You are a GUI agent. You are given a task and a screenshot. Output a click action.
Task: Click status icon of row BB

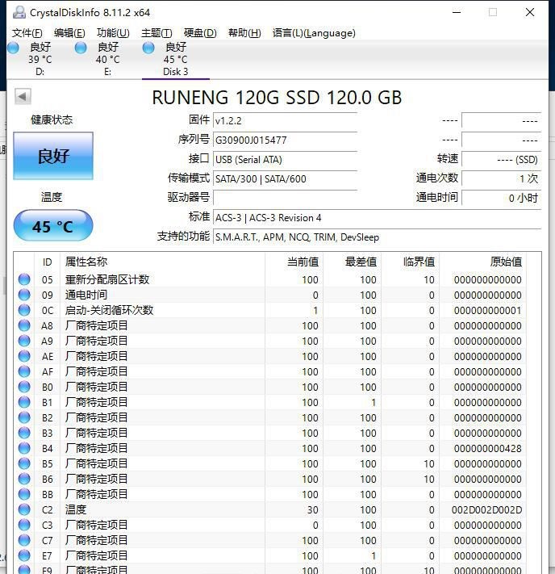[x=24, y=495]
